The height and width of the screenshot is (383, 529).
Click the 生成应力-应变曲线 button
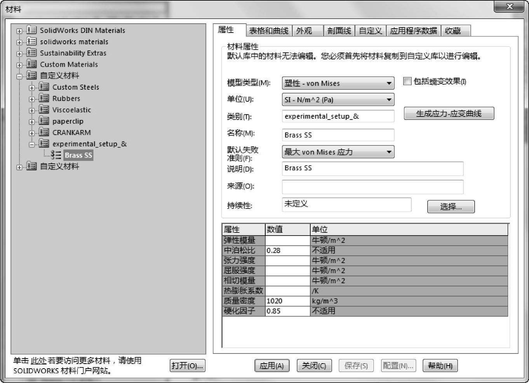tap(449, 113)
